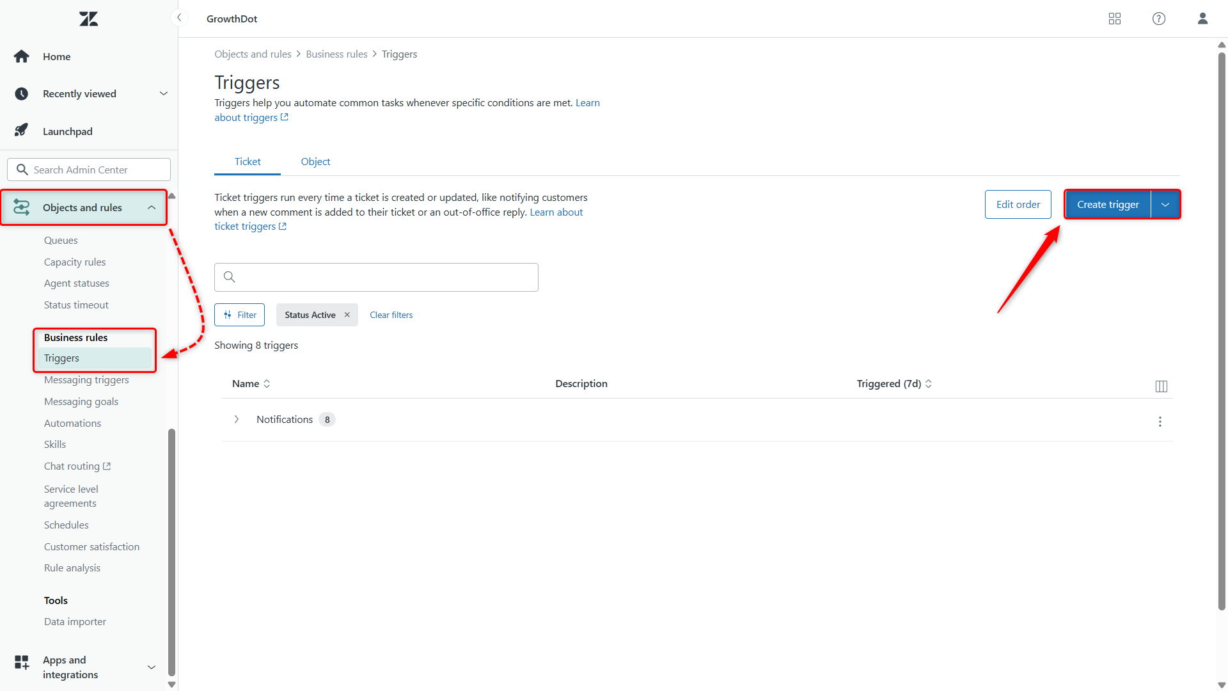Remove the Status Active filter chip
The image size is (1228, 691).
point(347,314)
